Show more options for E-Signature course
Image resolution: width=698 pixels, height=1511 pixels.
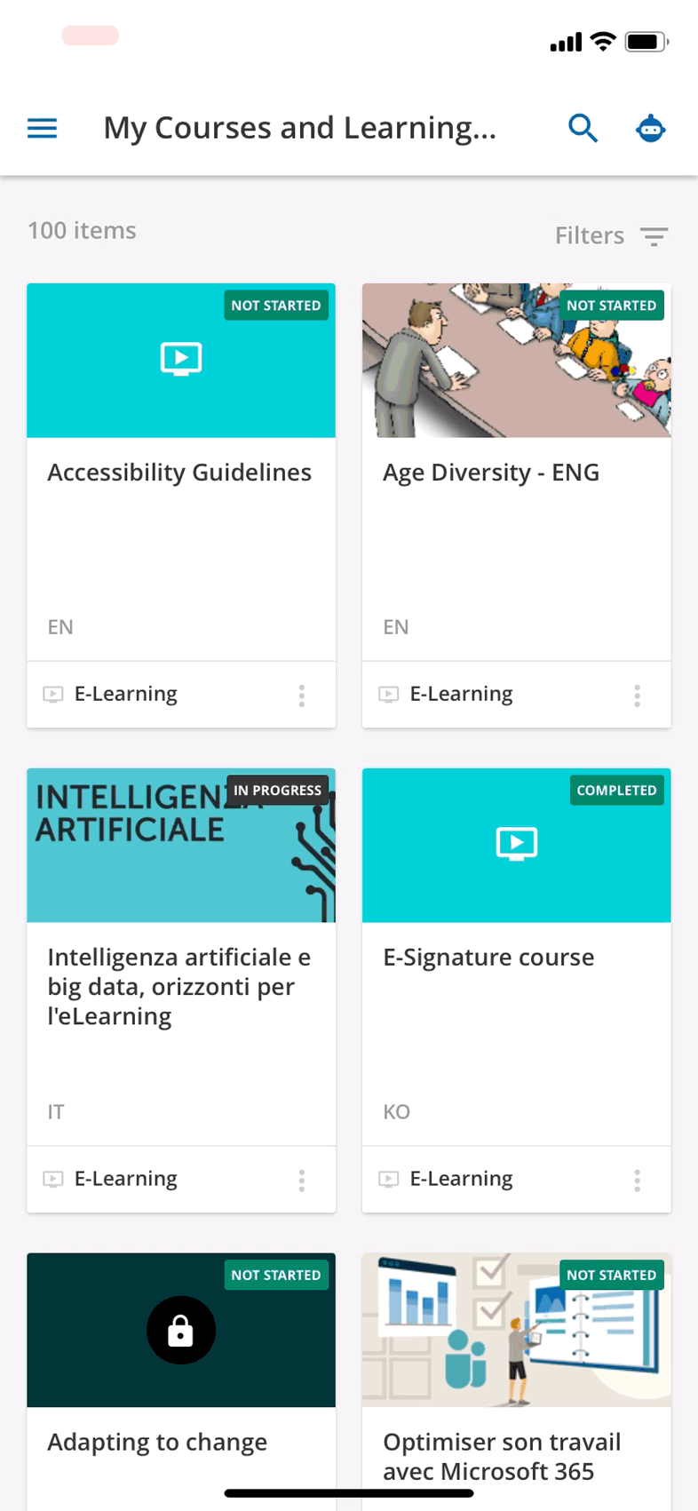click(x=637, y=1180)
